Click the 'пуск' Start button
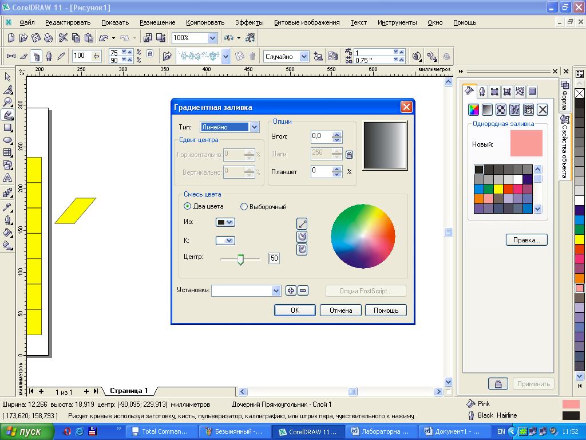Screen dimensions: 586x440 pos(26,431)
